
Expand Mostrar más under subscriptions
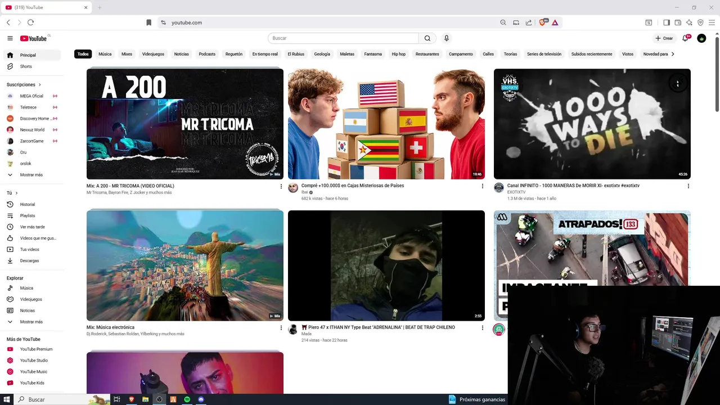[x=31, y=175]
